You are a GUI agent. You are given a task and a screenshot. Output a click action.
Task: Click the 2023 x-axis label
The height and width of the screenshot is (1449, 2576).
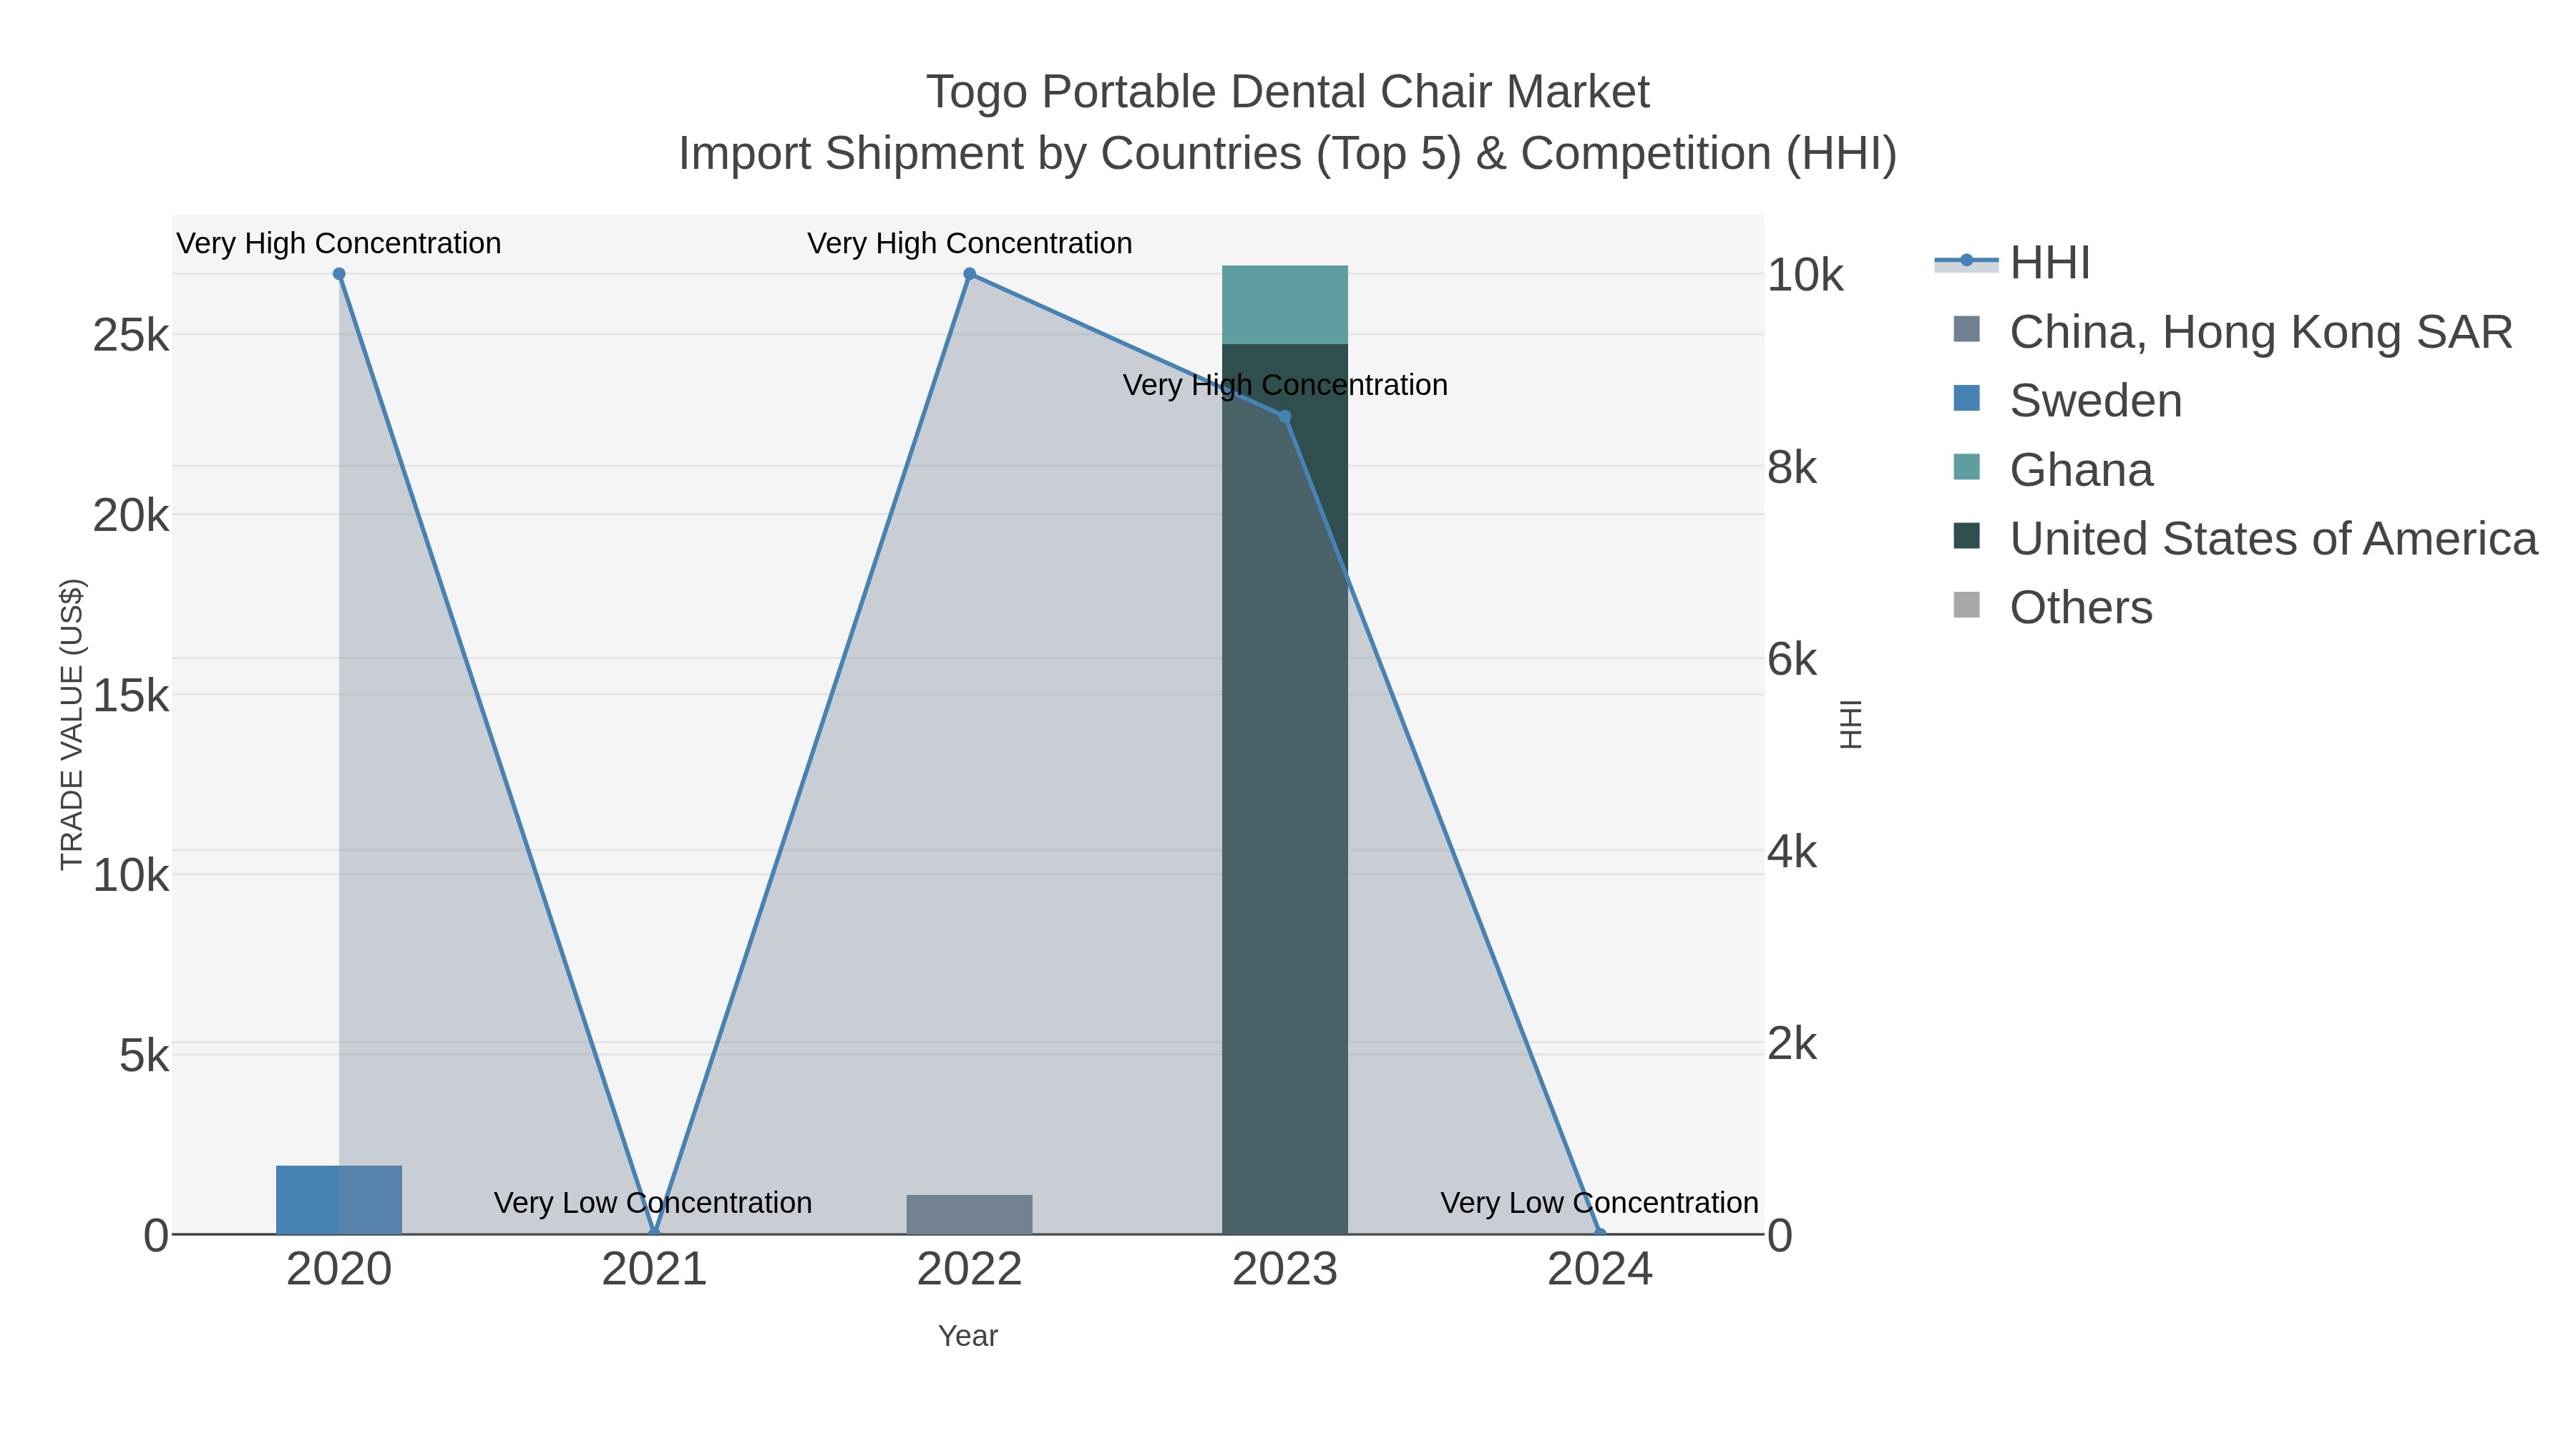1285,1270
